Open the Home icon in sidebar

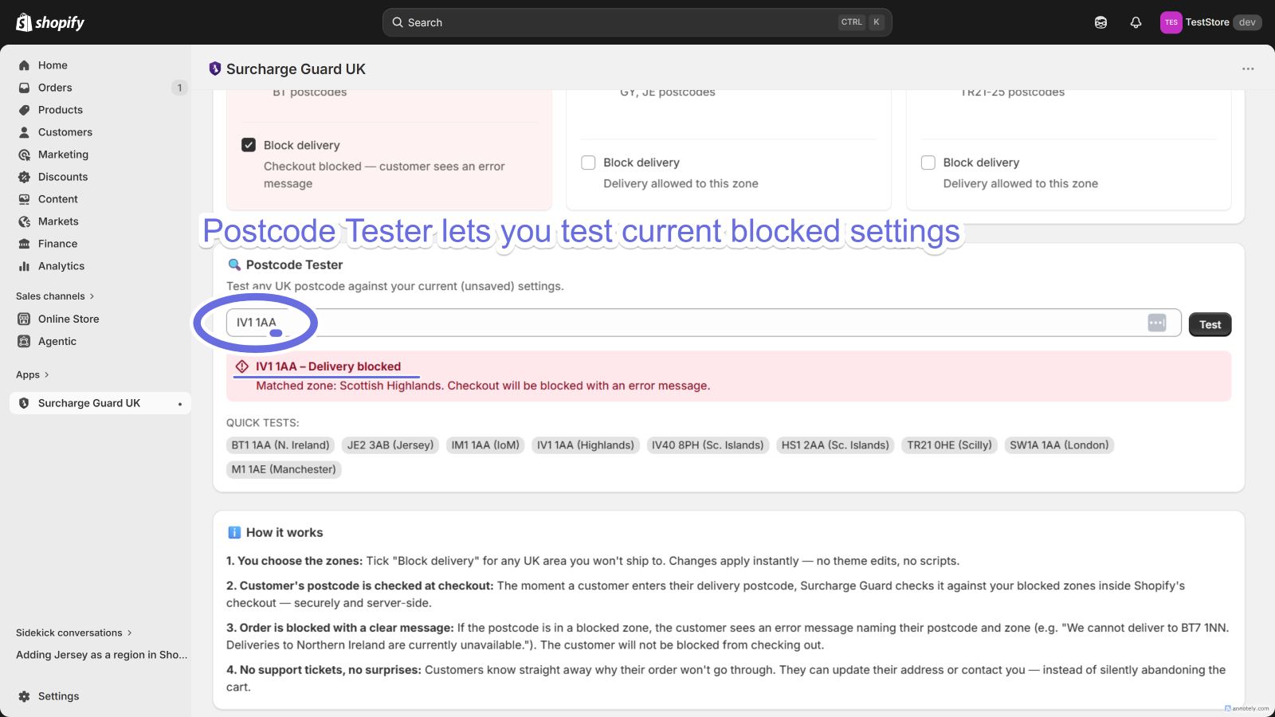point(24,65)
